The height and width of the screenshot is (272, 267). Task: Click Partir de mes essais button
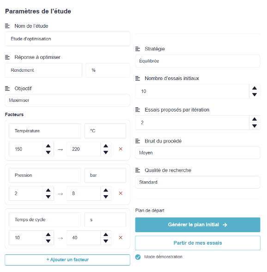[x=198, y=243]
